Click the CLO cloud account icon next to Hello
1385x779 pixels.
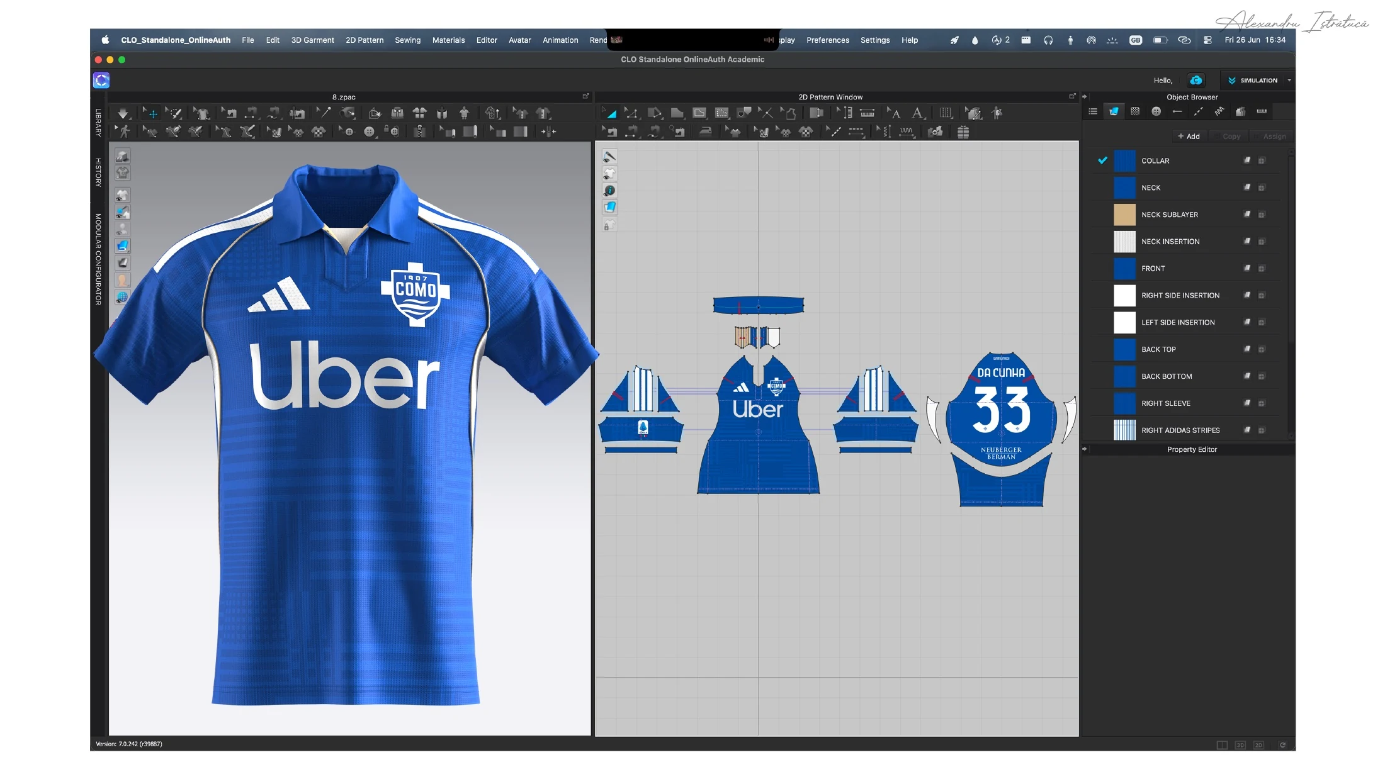[1196, 80]
